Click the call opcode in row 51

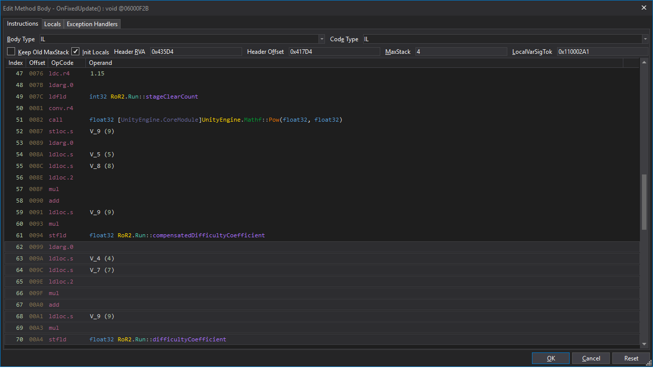click(56, 120)
